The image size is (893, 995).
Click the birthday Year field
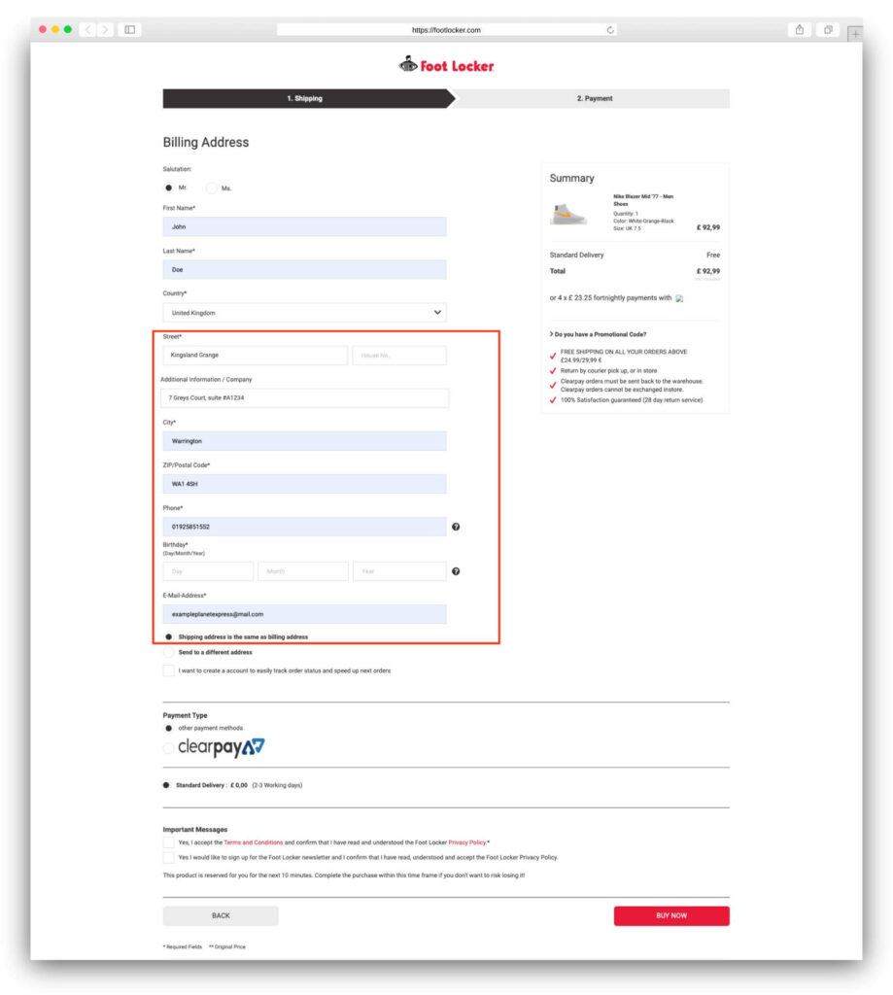point(399,571)
